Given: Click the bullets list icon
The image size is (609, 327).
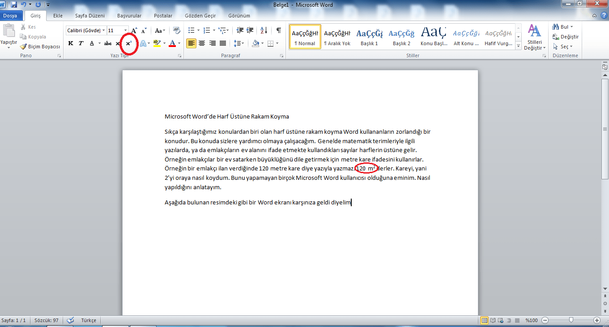Looking at the screenshot, I should click(192, 30).
